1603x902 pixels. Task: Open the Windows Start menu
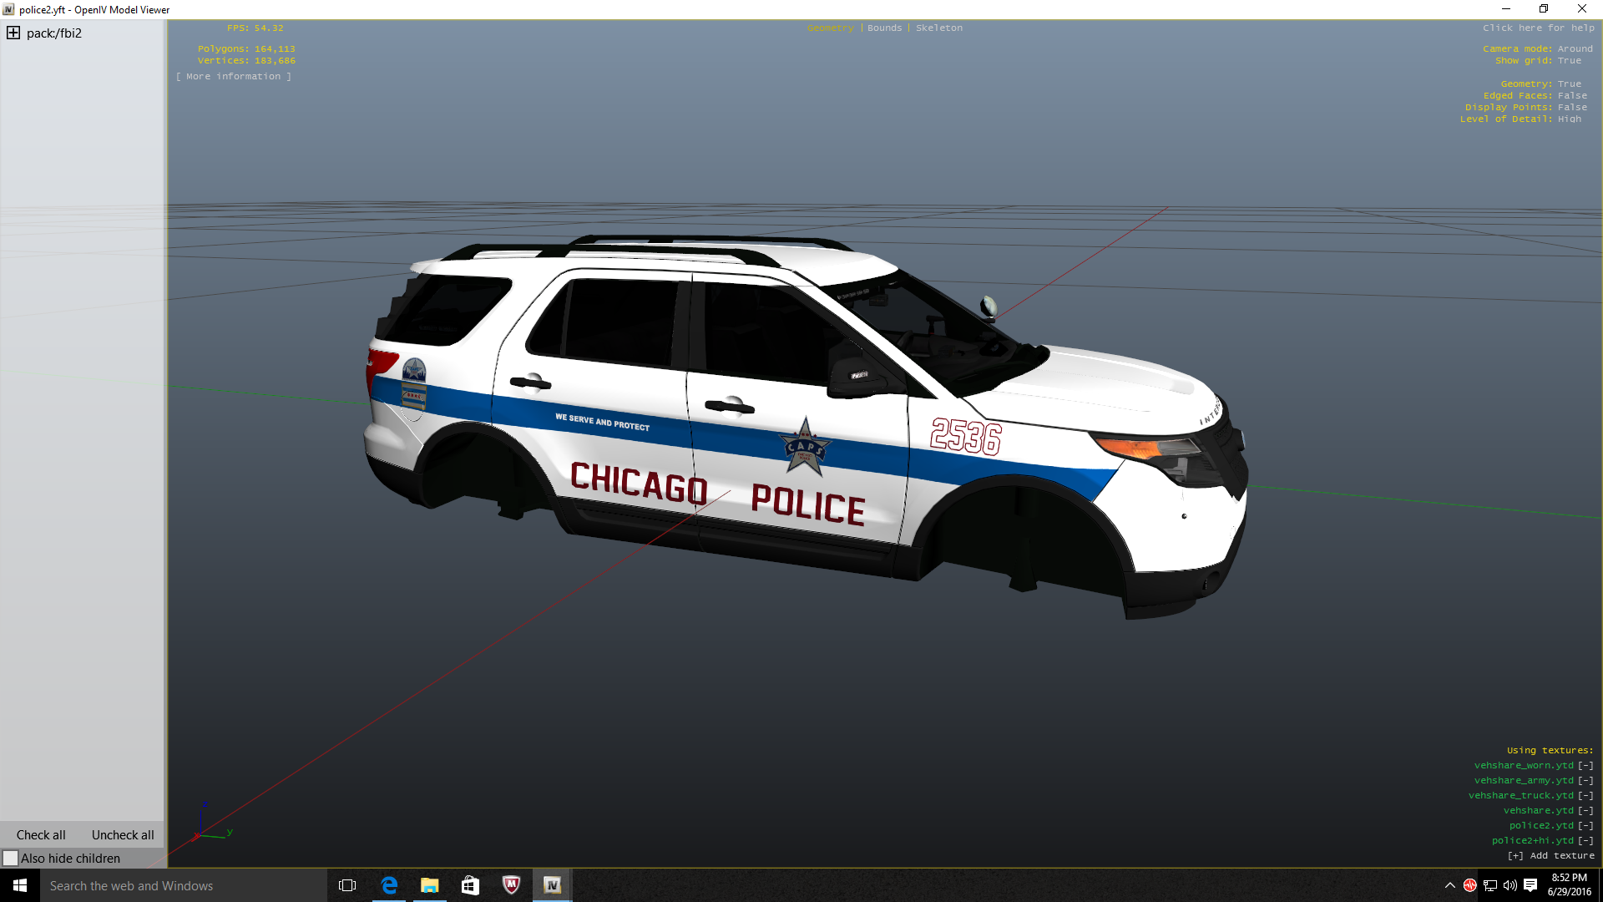(x=20, y=885)
